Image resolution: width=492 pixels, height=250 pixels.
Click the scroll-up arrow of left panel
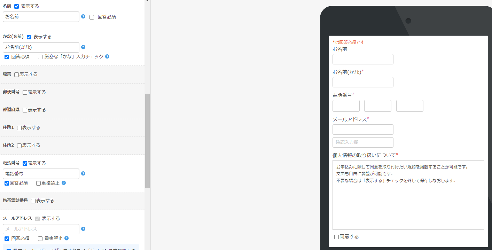click(x=147, y=1)
